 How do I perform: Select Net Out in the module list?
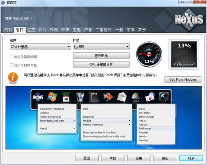pyautogui.click(x=143, y=125)
